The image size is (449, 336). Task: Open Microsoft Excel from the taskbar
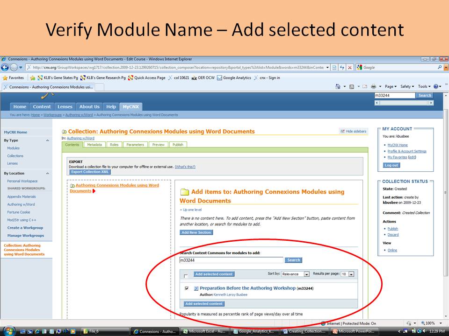tap(205, 331)
